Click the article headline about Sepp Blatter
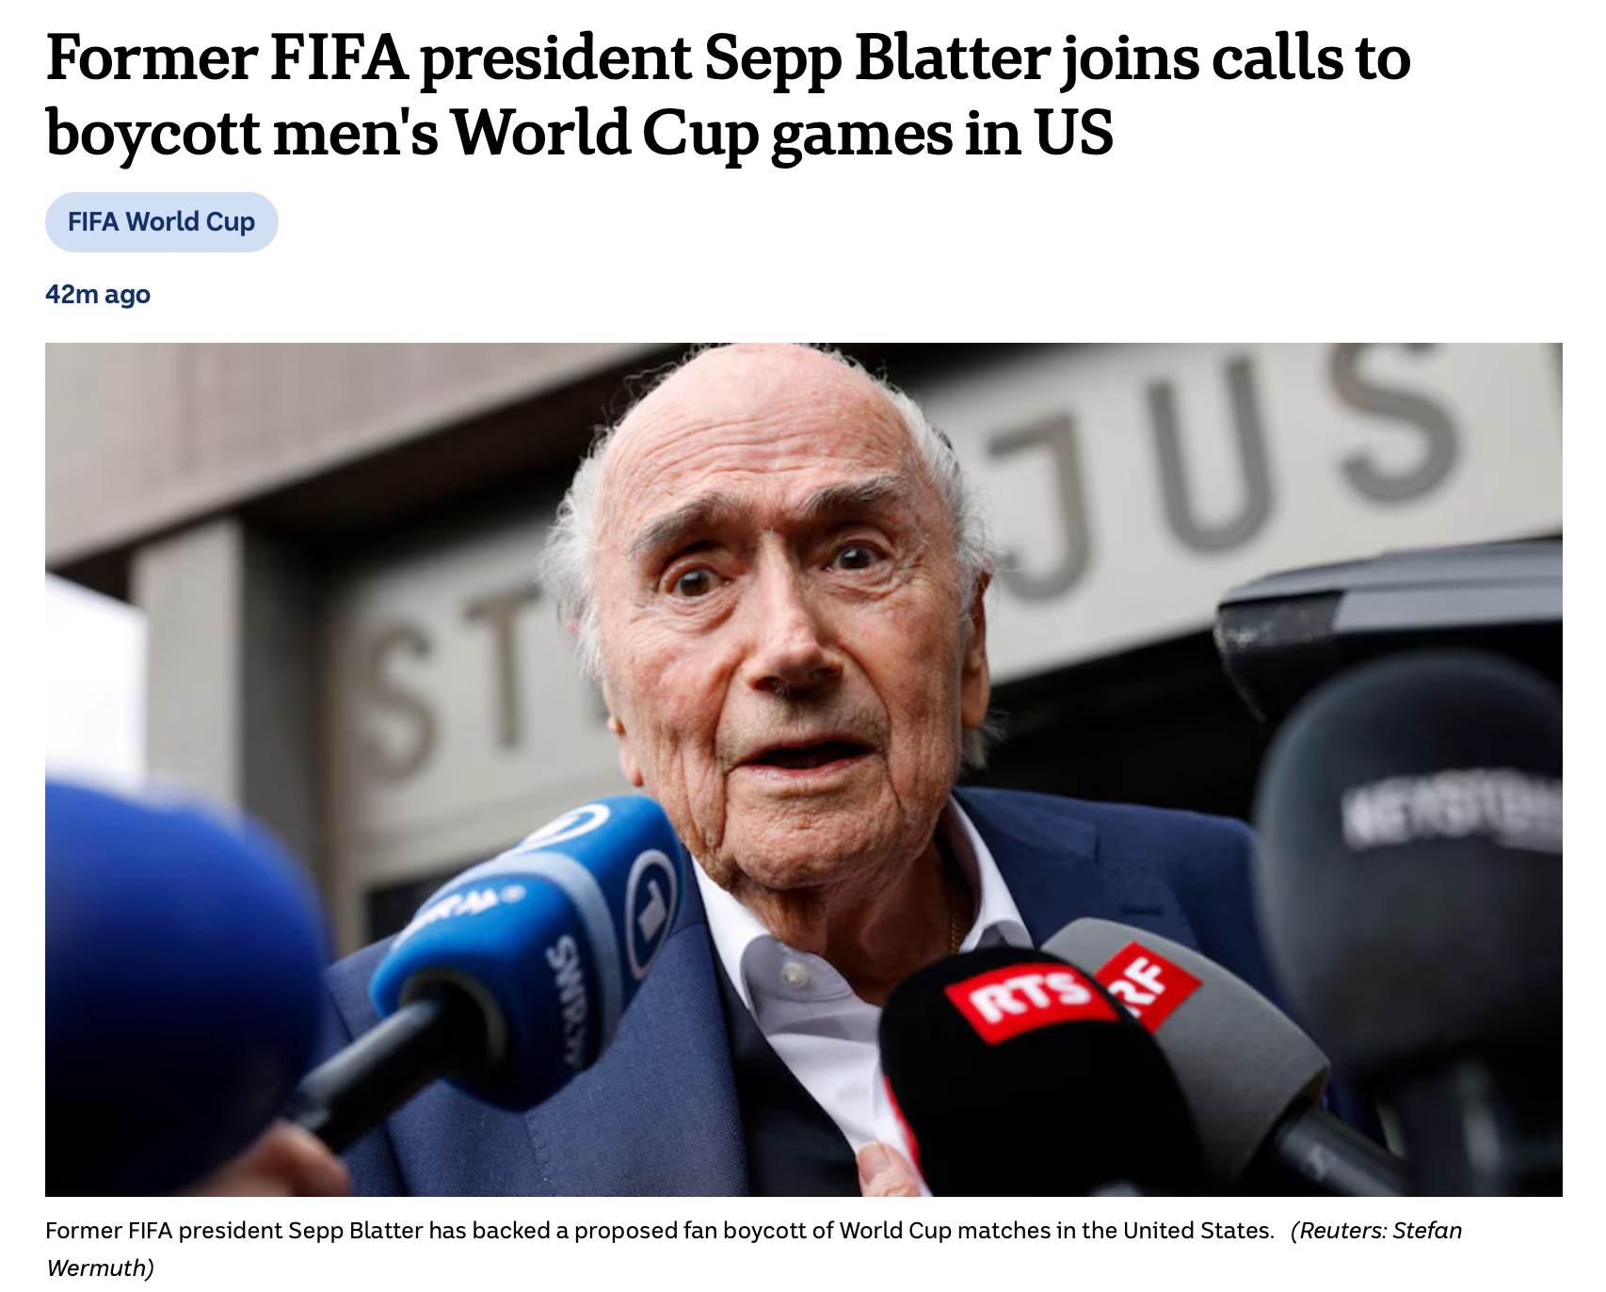1606x1292 pixels. tap(727, 94)
